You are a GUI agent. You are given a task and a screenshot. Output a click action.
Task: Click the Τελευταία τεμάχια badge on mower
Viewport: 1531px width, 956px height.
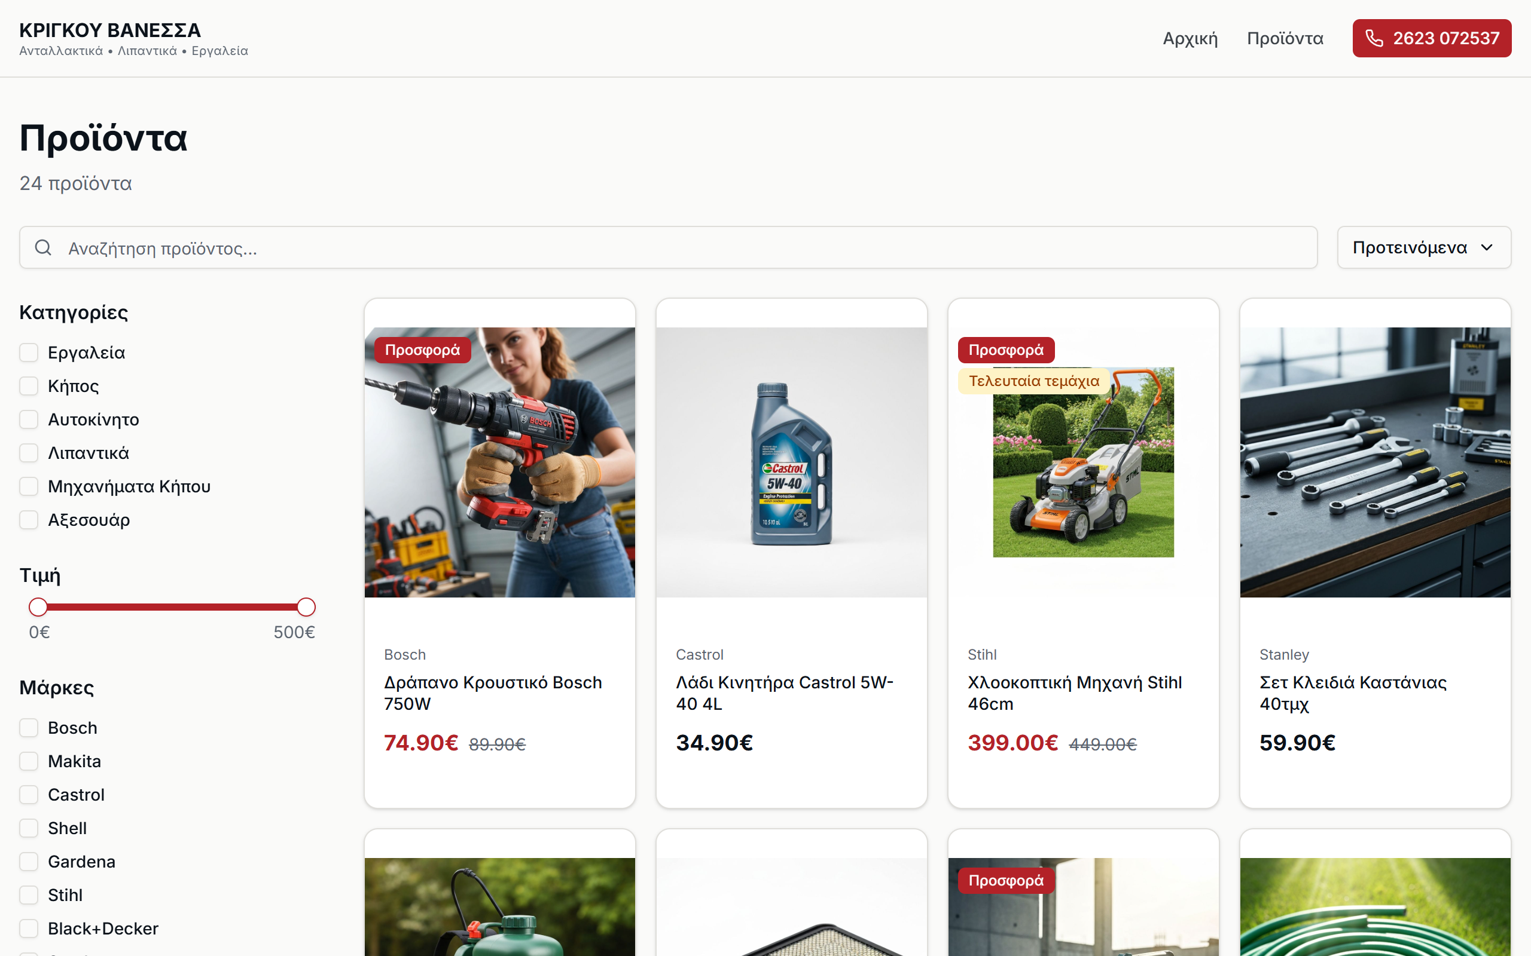click(1034, 381)
